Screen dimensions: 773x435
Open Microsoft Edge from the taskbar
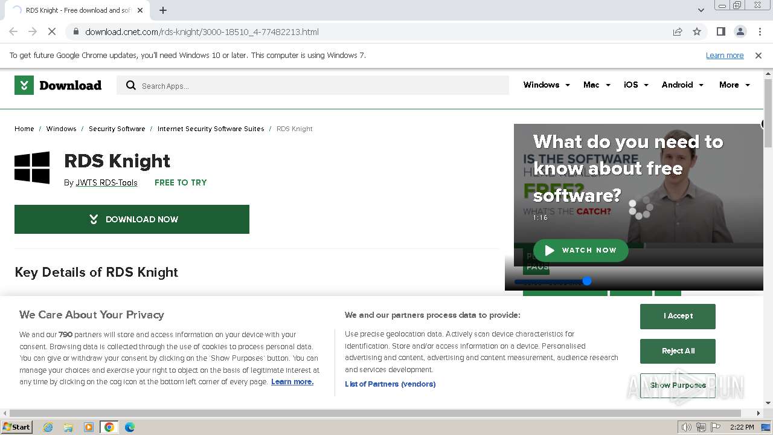[x=130, y=427]
